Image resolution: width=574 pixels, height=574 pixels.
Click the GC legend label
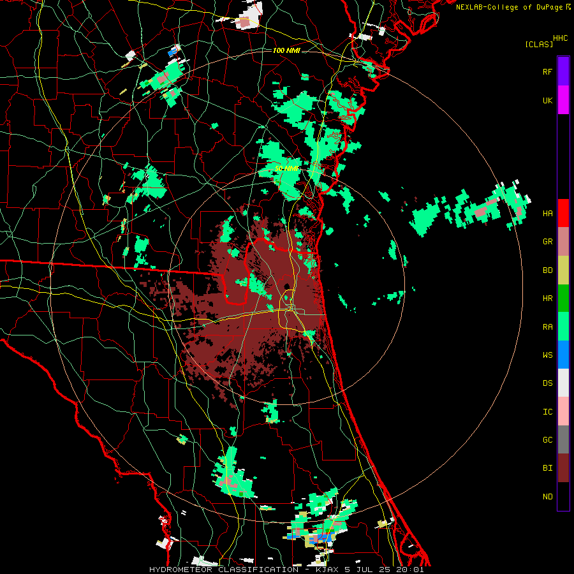point(547,440)
